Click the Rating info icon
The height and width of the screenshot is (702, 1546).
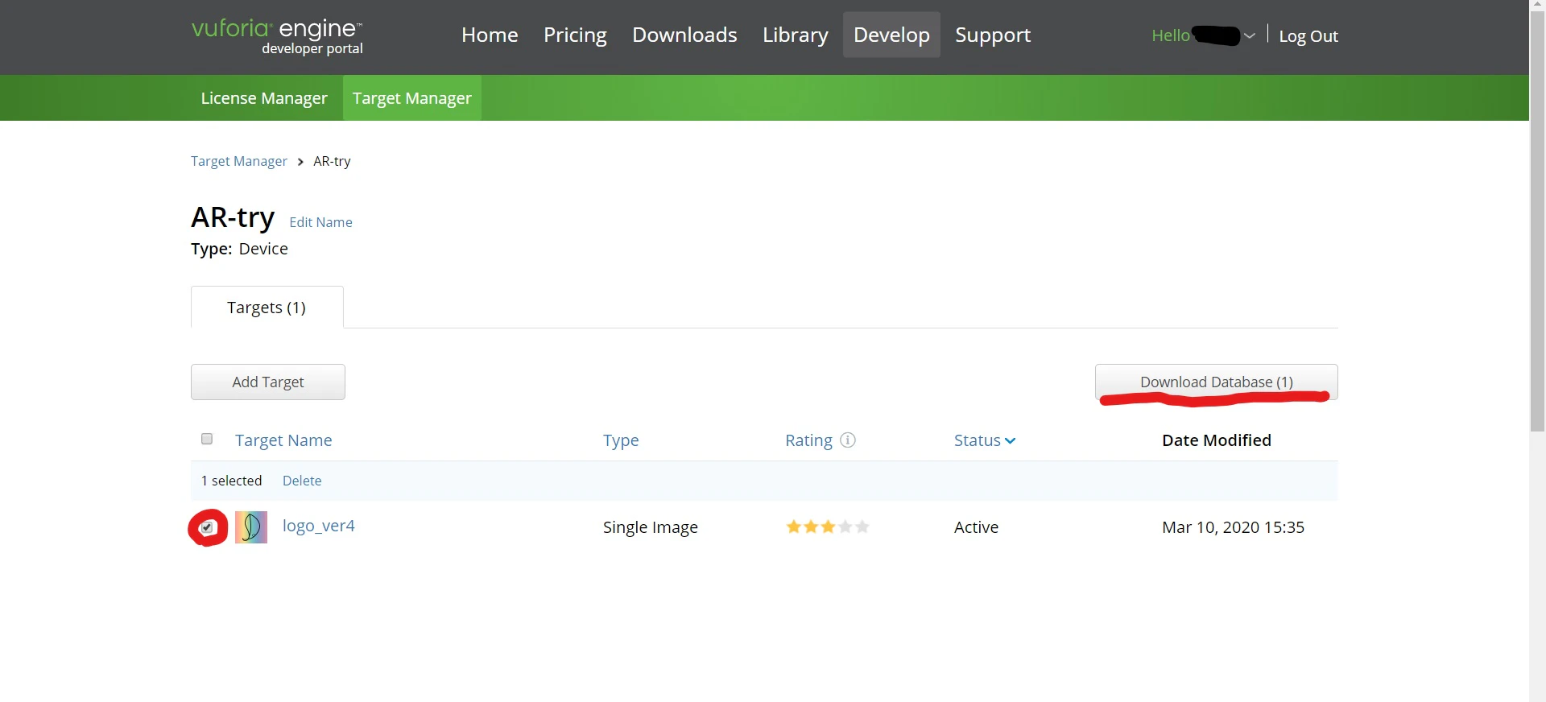(x=848, y=440)
